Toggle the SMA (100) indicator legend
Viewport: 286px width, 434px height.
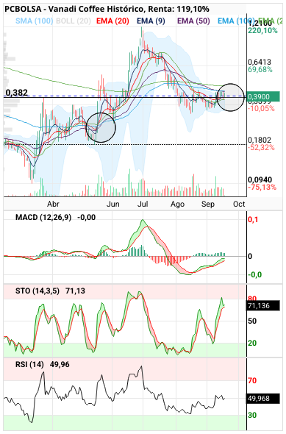35,21
